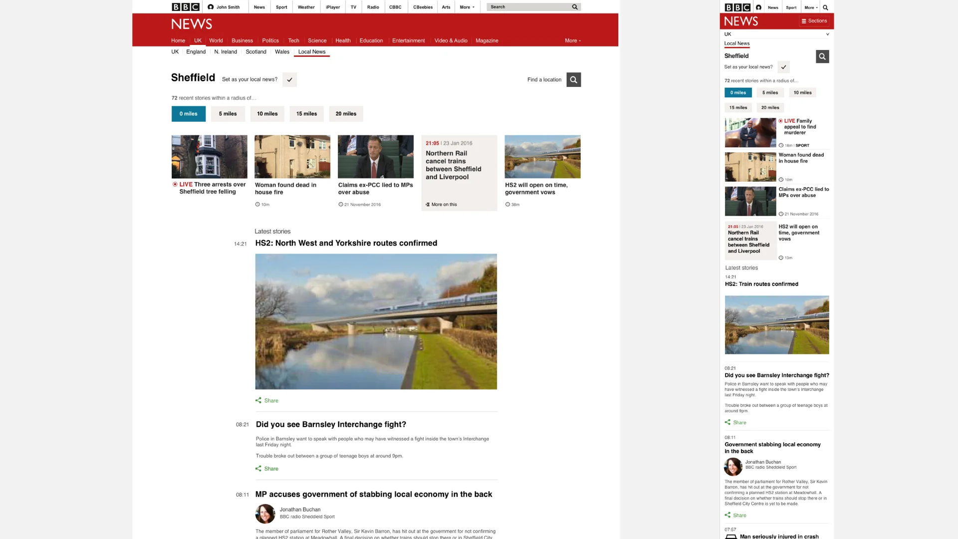The width and height of the screenshot is (958, 539).
Task: Select the 0 miles radius on desktop
Action: tap(189, 114)
